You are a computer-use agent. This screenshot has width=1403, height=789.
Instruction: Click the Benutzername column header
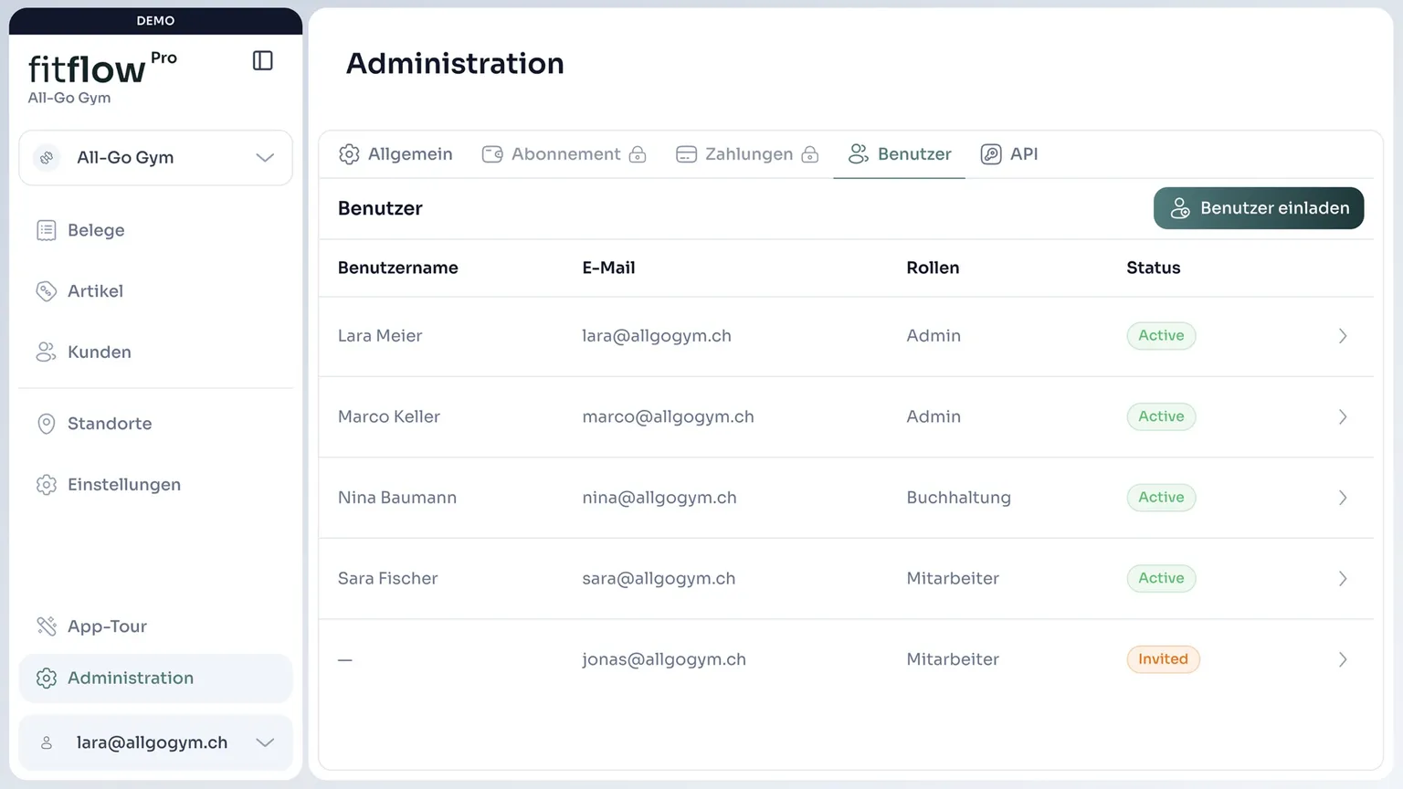398,268
